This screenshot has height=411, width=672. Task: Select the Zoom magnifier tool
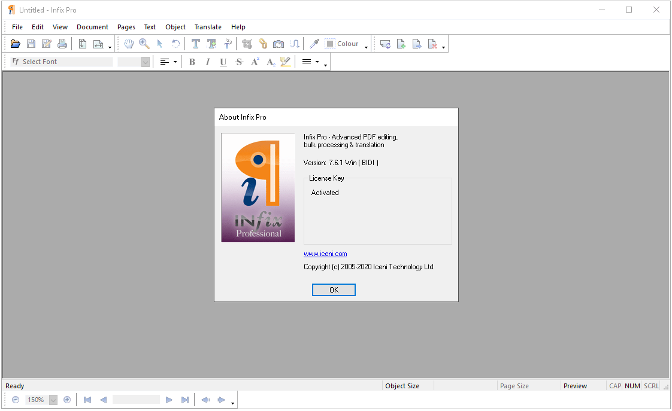pyautogui.click(x=144, y=44)
